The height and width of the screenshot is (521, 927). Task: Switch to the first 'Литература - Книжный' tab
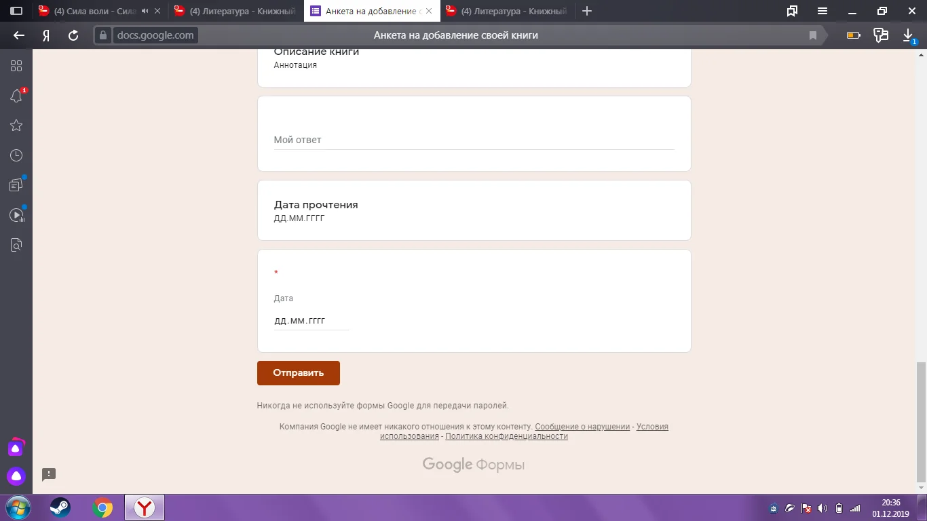coord(236,11)
